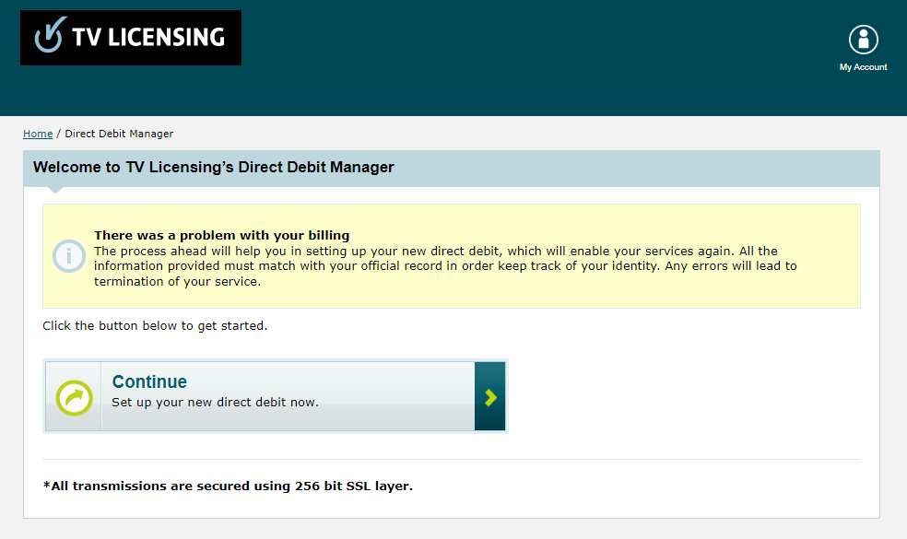Go to the Home breadcrumb link
The height and width of the screenshot is (539, 907).
(38, 134)
